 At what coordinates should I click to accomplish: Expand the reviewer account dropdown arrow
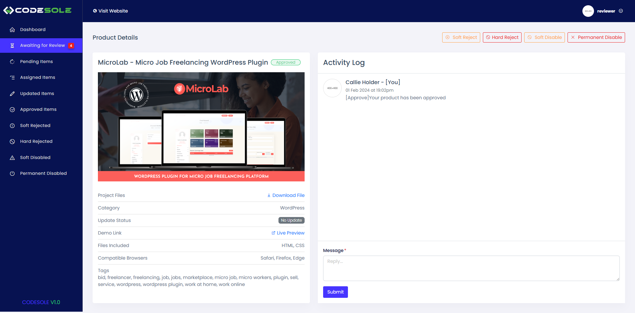pyautogui.click(x=621, y=11)
